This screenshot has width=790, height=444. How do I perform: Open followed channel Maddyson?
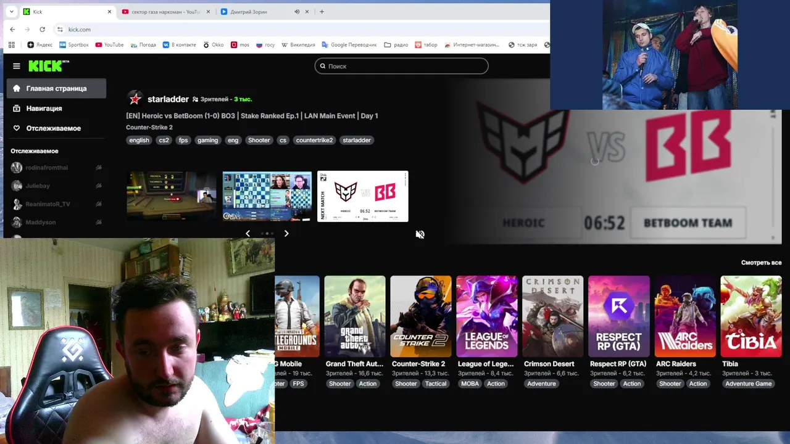(40, 222)
